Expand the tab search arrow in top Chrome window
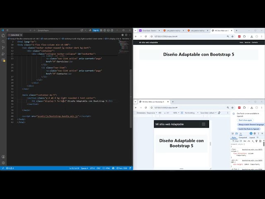 point(135,31)
